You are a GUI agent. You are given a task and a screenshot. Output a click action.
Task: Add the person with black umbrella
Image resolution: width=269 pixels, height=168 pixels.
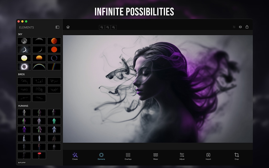tap(24, 155)
